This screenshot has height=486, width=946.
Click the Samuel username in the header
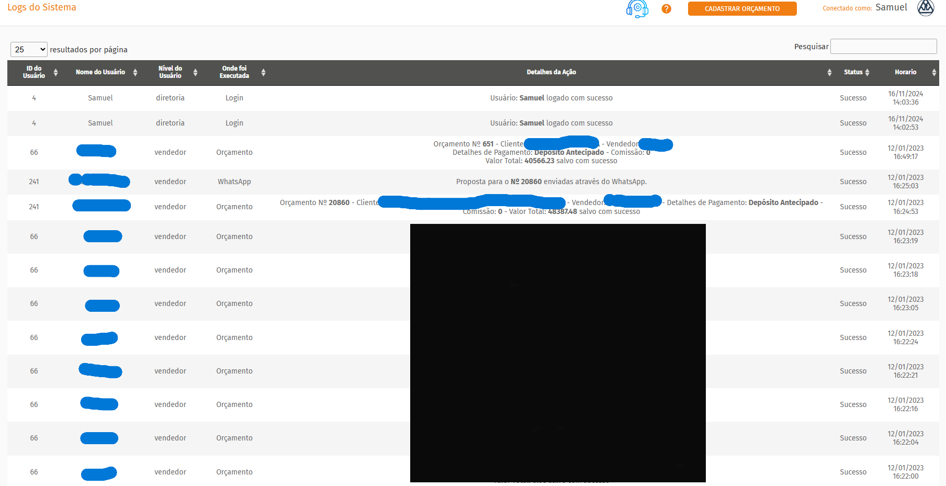click(891, 7)
